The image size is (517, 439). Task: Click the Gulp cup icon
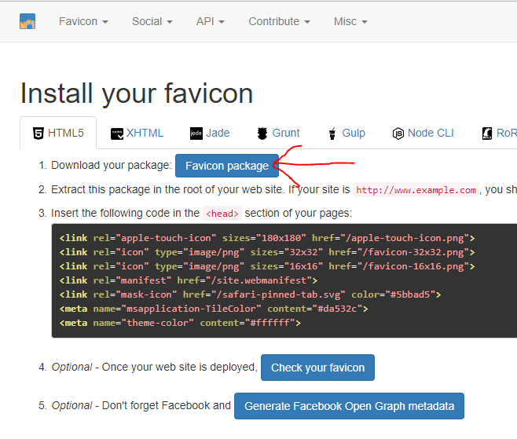332,134
